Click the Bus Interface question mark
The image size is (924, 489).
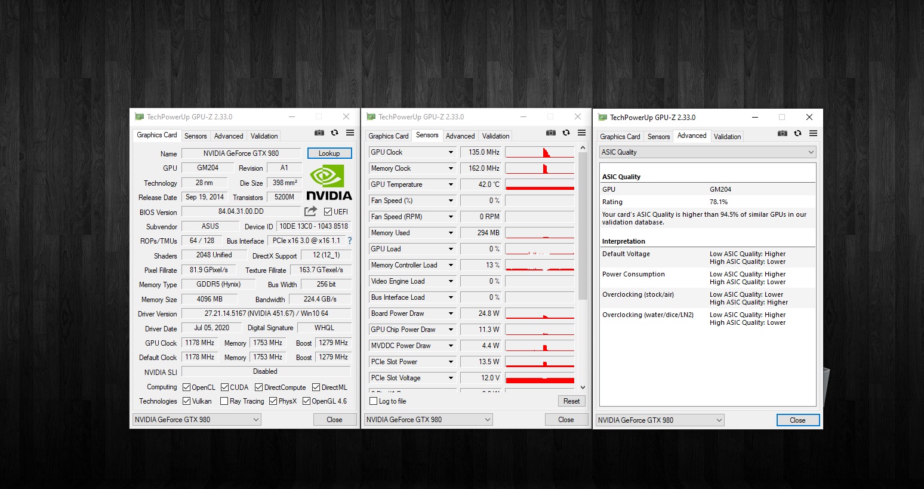[350, 241]
